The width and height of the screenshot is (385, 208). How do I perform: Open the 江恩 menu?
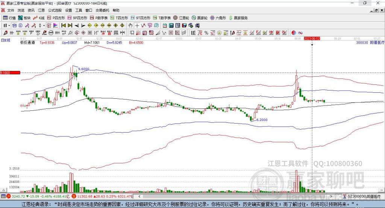pos(41,10)
